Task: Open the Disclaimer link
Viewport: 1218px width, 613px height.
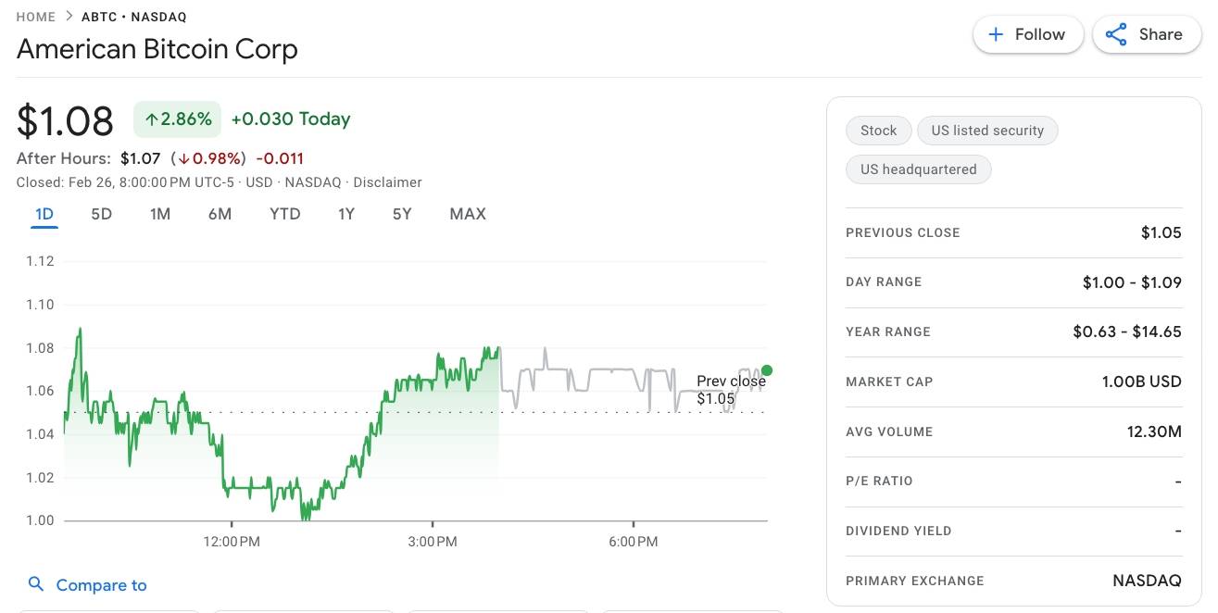Action: pos(387,181)
